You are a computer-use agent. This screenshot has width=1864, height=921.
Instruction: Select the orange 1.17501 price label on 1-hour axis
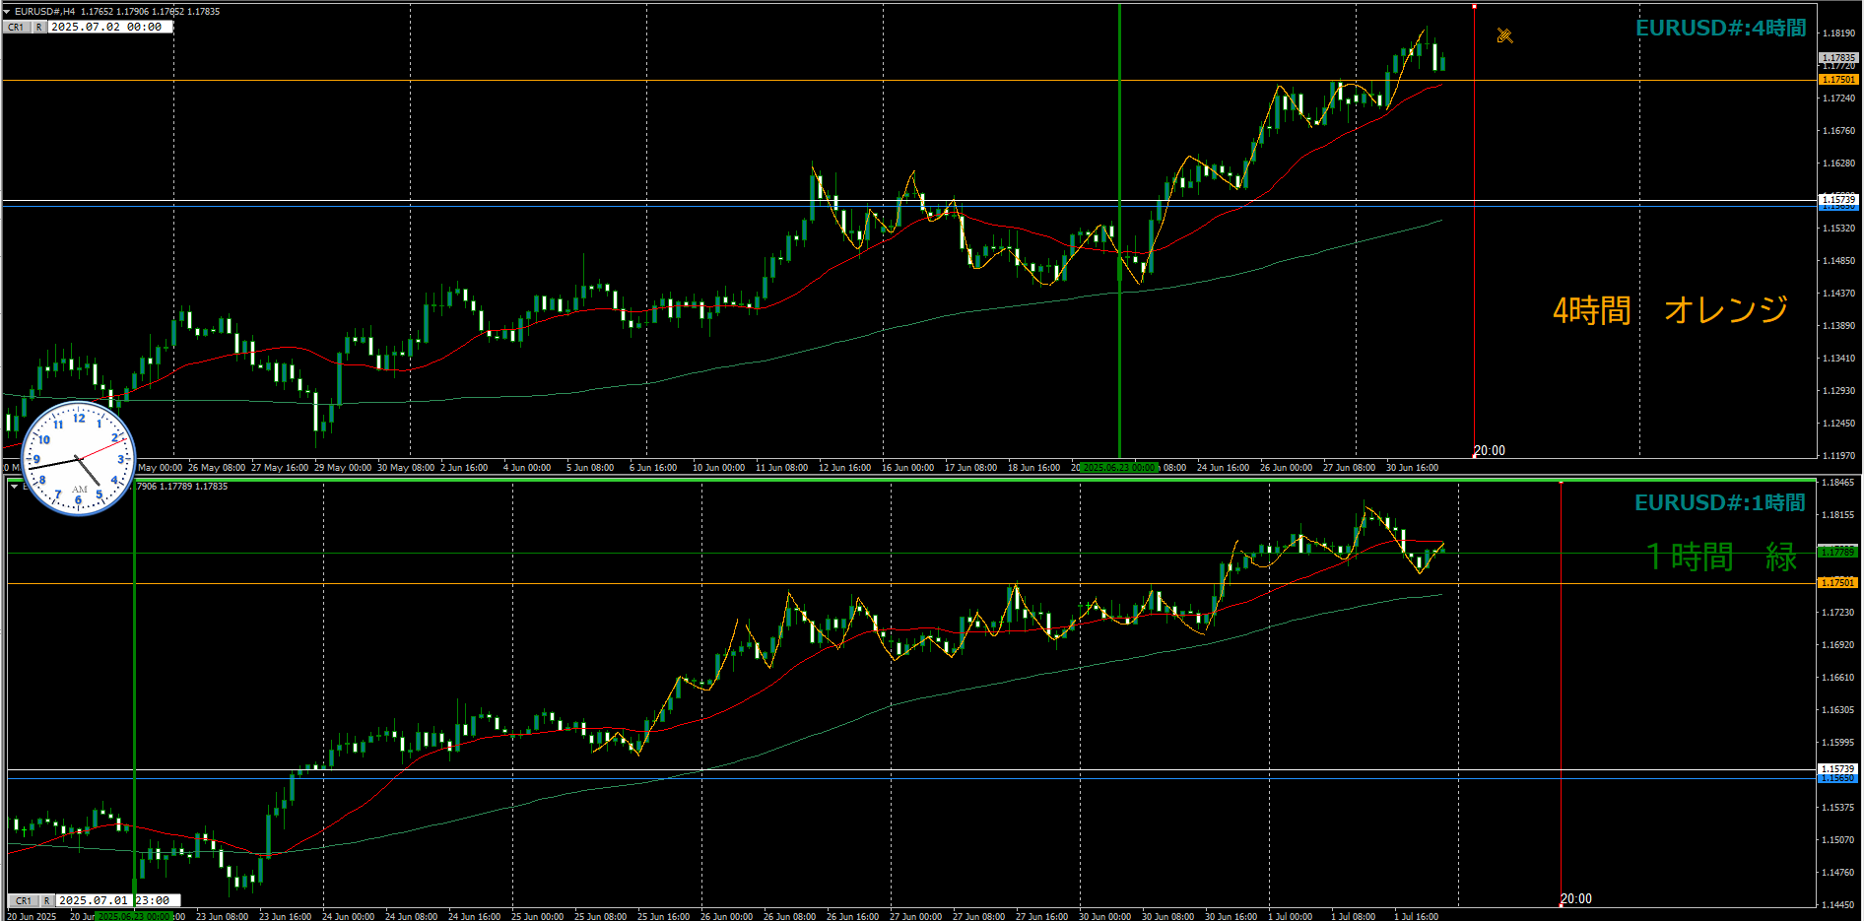pos(1837,582)
